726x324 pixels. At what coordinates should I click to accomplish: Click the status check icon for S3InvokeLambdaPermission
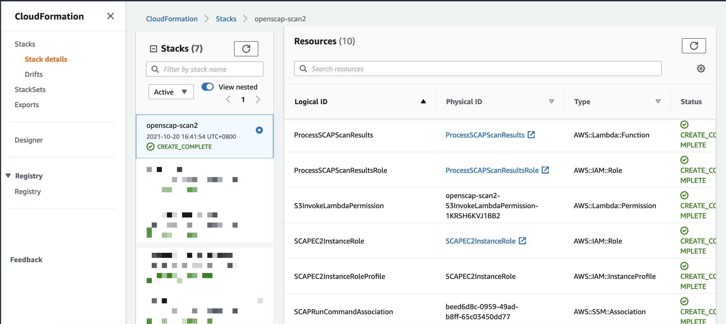pyautogui.click(x=684, y=195)
